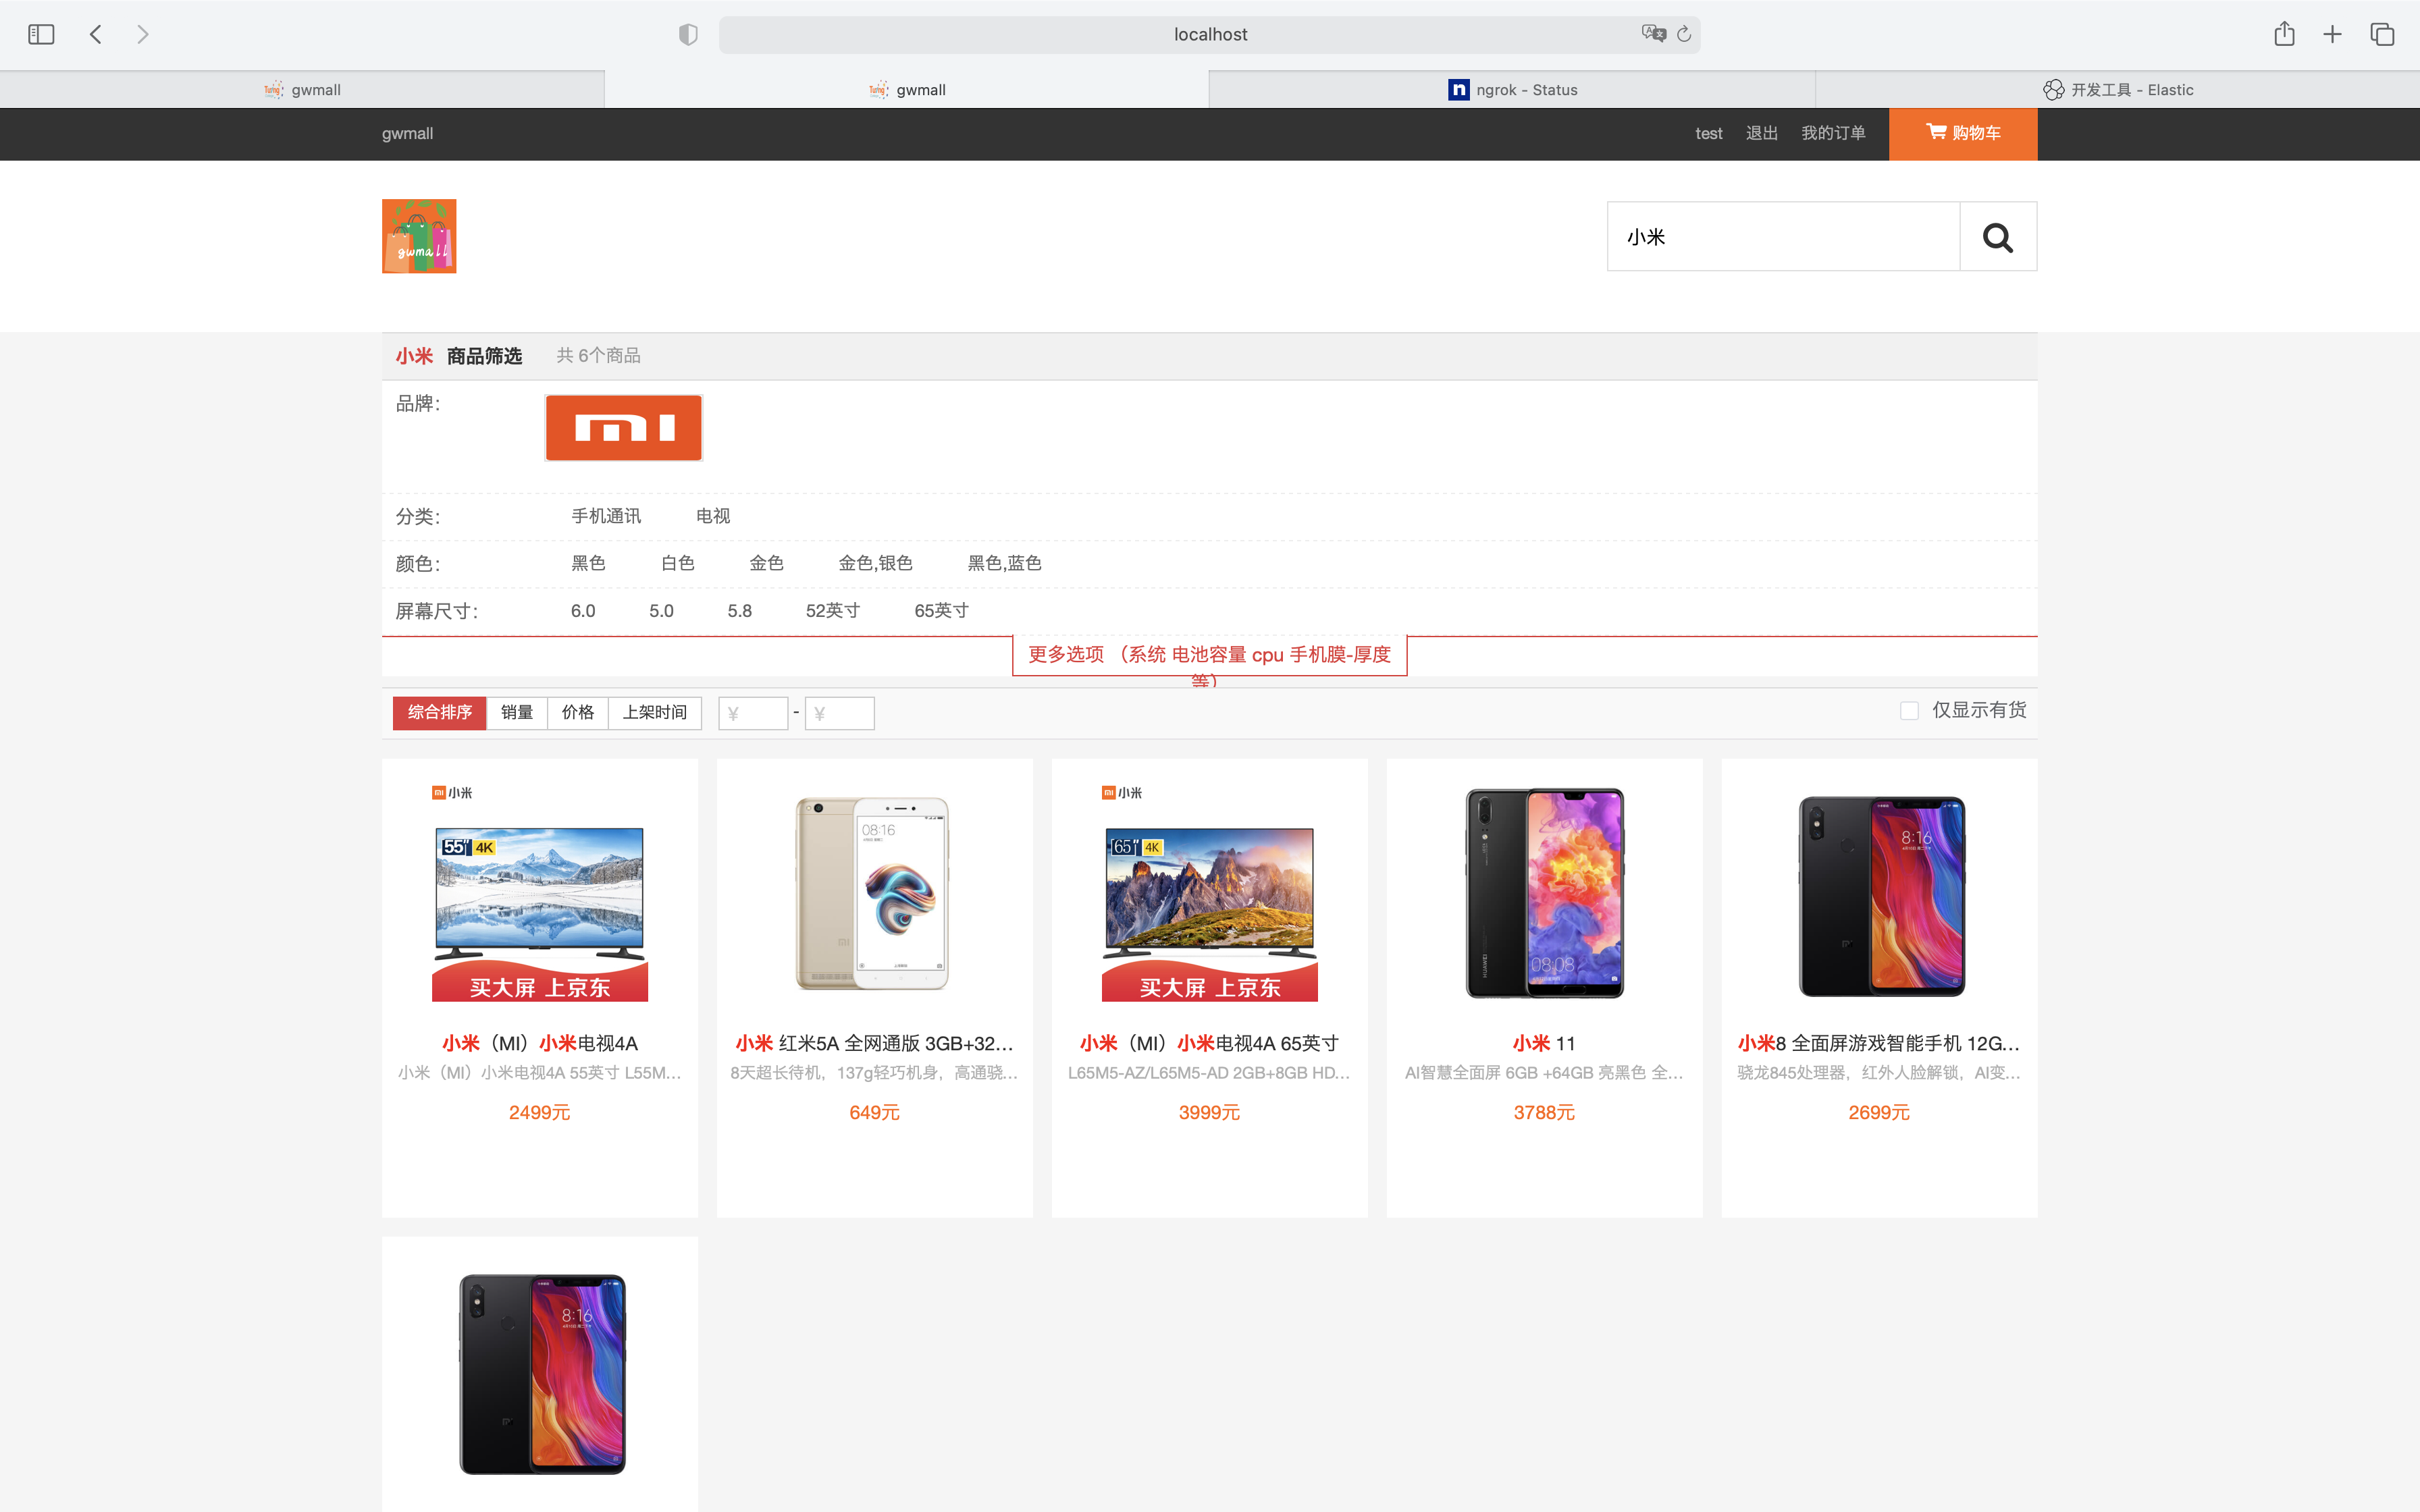Click 退出 to log out
The width and height of the screenshot is (2420, 1512).
1762,133
